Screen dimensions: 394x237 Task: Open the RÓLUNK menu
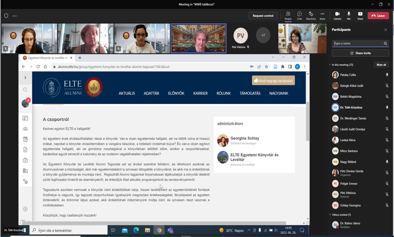point(224,93)
